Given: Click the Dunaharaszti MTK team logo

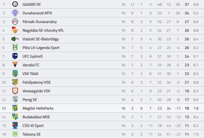Looking at the screenshot, I should click(x=15, y=13).
